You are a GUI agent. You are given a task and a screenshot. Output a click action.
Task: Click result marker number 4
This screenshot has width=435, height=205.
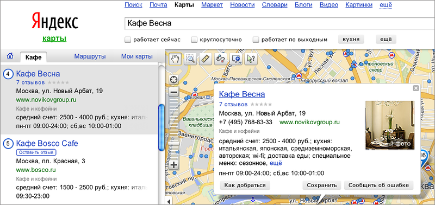8,74
